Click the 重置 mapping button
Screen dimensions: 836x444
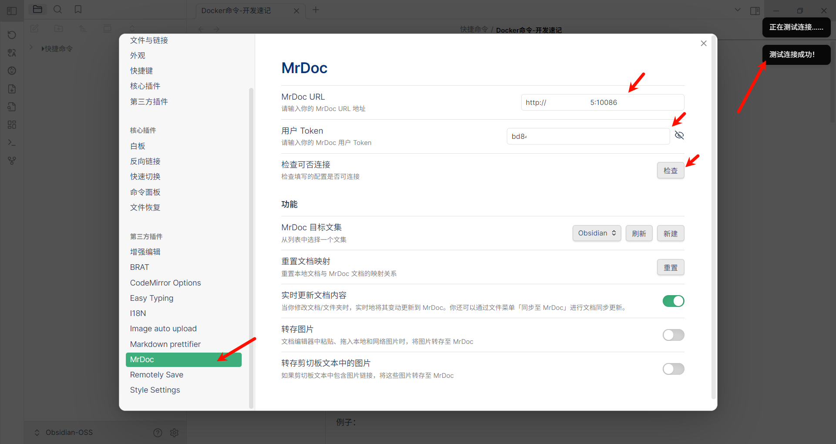tap(671, 267)
